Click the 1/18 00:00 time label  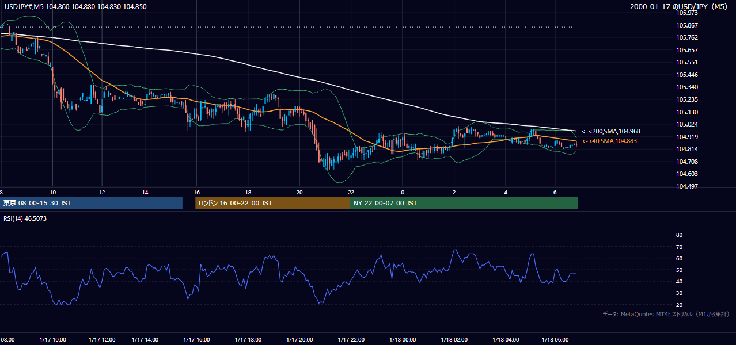tap(403, 340)
